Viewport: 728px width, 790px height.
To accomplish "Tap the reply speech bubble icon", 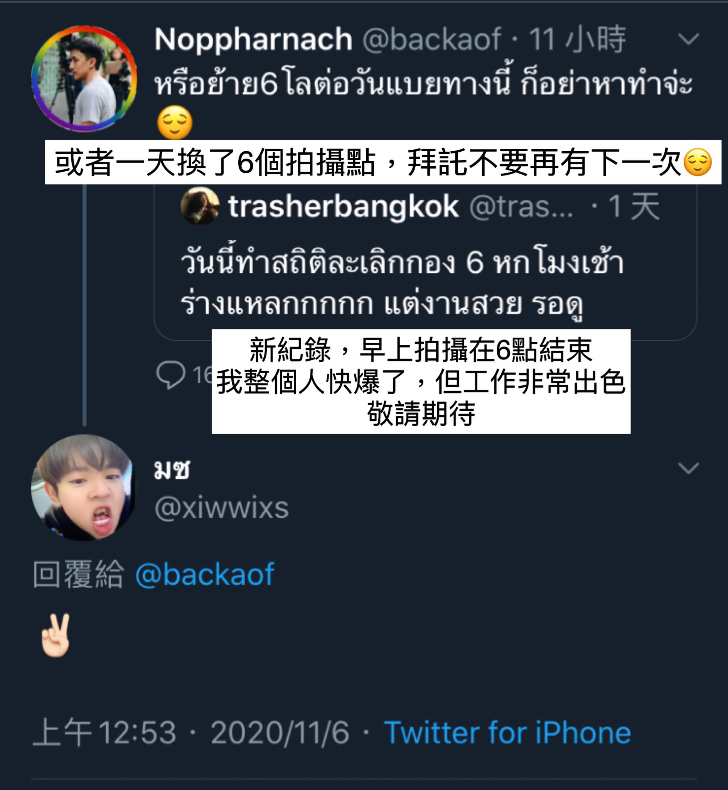I will pos(170,375).
